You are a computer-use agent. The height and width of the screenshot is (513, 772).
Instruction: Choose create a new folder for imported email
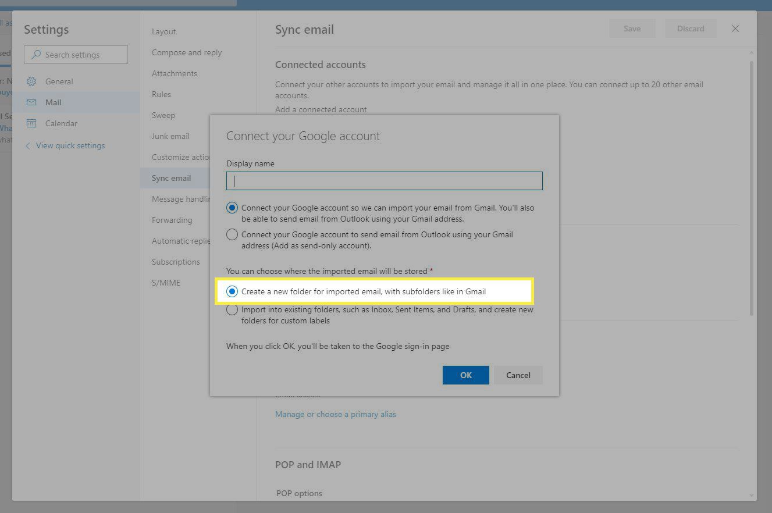pyautogui.click(x=232, y=291)
